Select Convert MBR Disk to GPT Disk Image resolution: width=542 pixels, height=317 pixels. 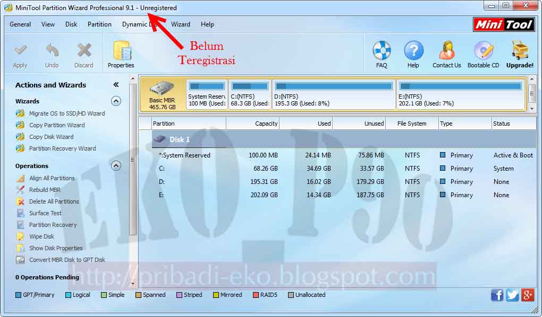tap(67, 260)
